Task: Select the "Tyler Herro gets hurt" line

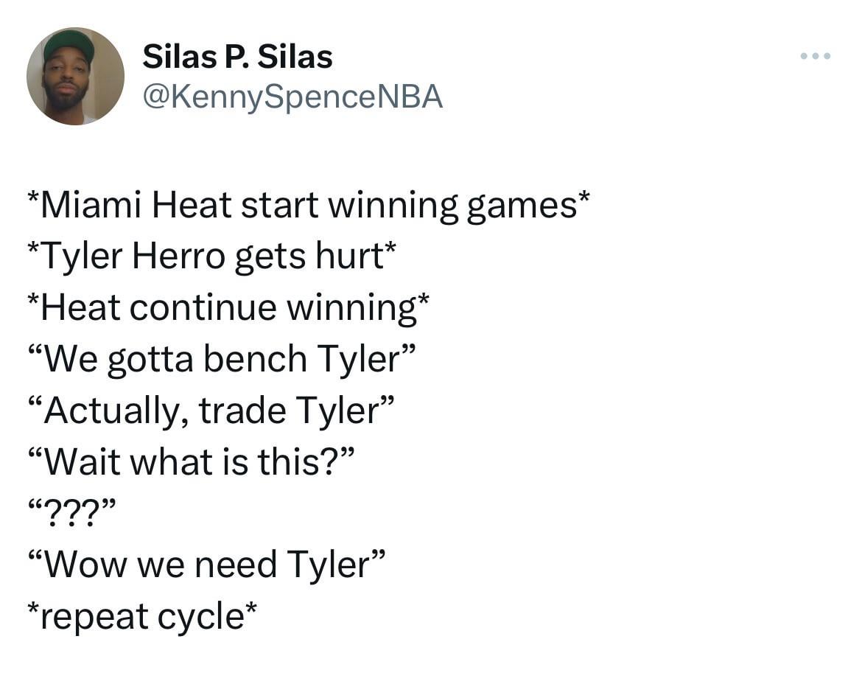Action: pyautogui.click(x=212, y=256)
